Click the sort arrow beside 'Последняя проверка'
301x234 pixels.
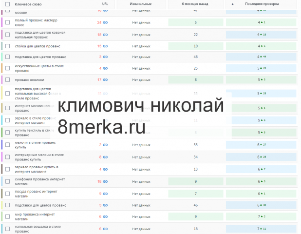point(232,4)
